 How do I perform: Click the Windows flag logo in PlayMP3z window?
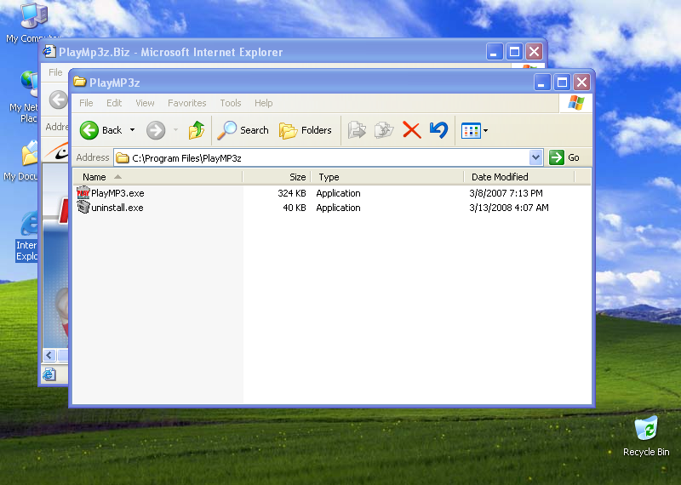[576, 103]
